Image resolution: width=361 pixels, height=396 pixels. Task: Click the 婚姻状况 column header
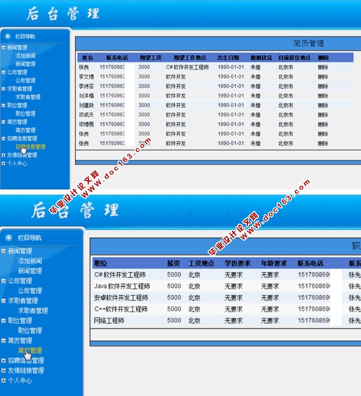261,58
